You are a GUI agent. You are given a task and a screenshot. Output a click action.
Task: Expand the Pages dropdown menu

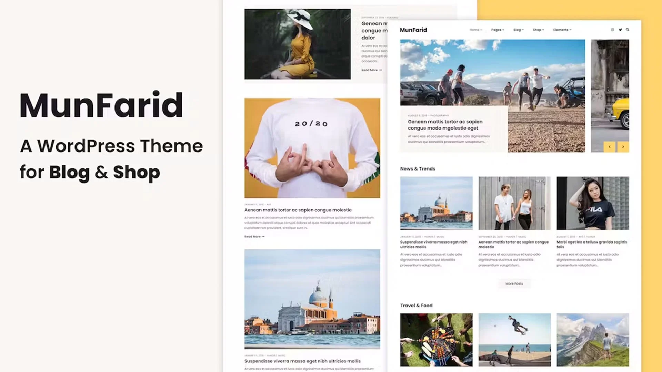tap(498, 30)
